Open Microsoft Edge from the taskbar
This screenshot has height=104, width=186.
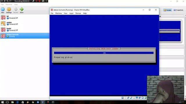point(18,102)
